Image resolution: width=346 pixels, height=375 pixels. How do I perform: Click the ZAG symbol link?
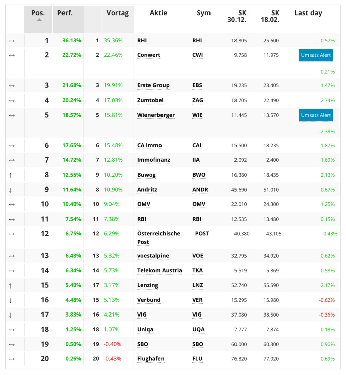[x=198, y=100]
